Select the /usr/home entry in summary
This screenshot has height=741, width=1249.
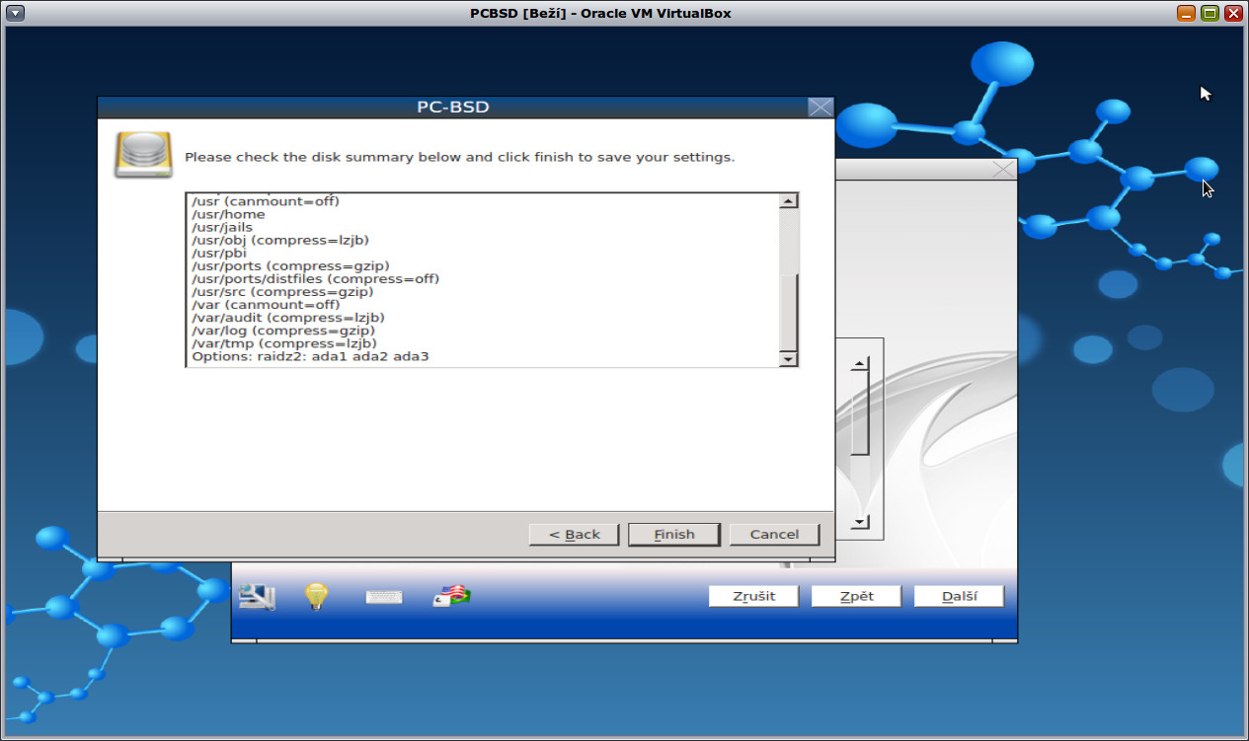coord(227,213)
